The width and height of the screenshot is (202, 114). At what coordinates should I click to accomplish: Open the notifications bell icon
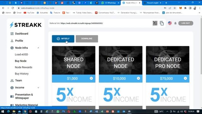click(x=175, y=23)
